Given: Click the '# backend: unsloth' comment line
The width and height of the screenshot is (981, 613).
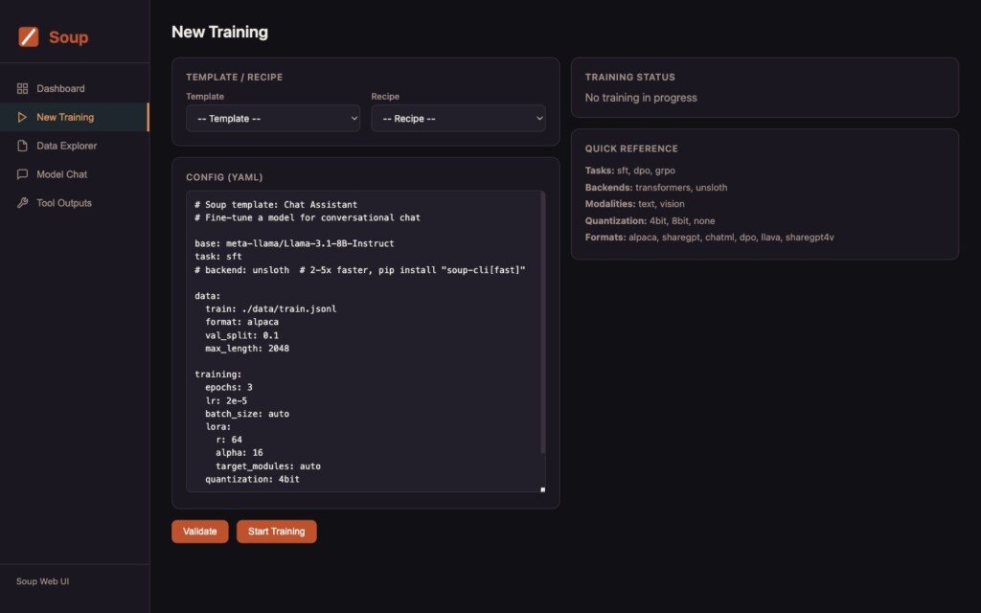Looking at the screenshot, I should coord(360,269).
